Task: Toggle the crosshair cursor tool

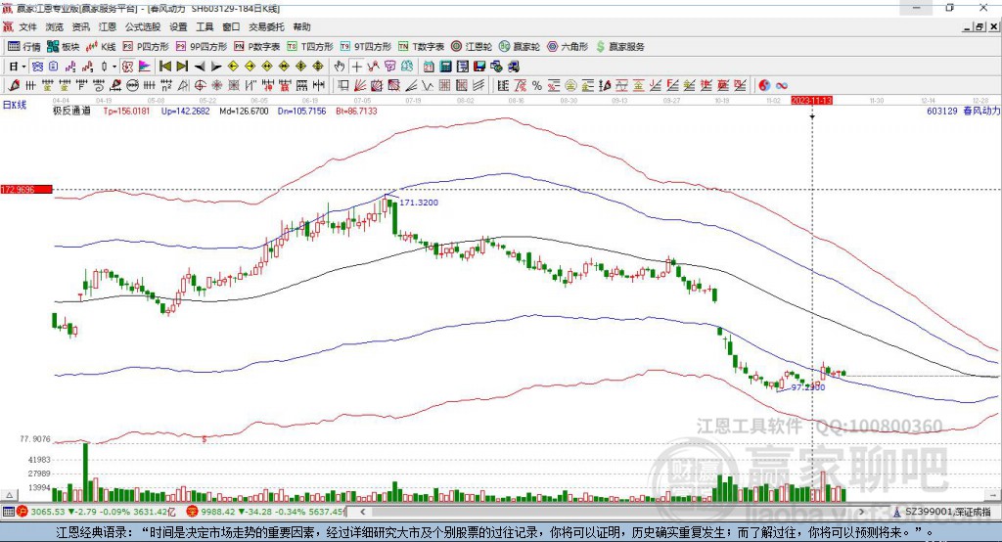Action: (356, 67)
